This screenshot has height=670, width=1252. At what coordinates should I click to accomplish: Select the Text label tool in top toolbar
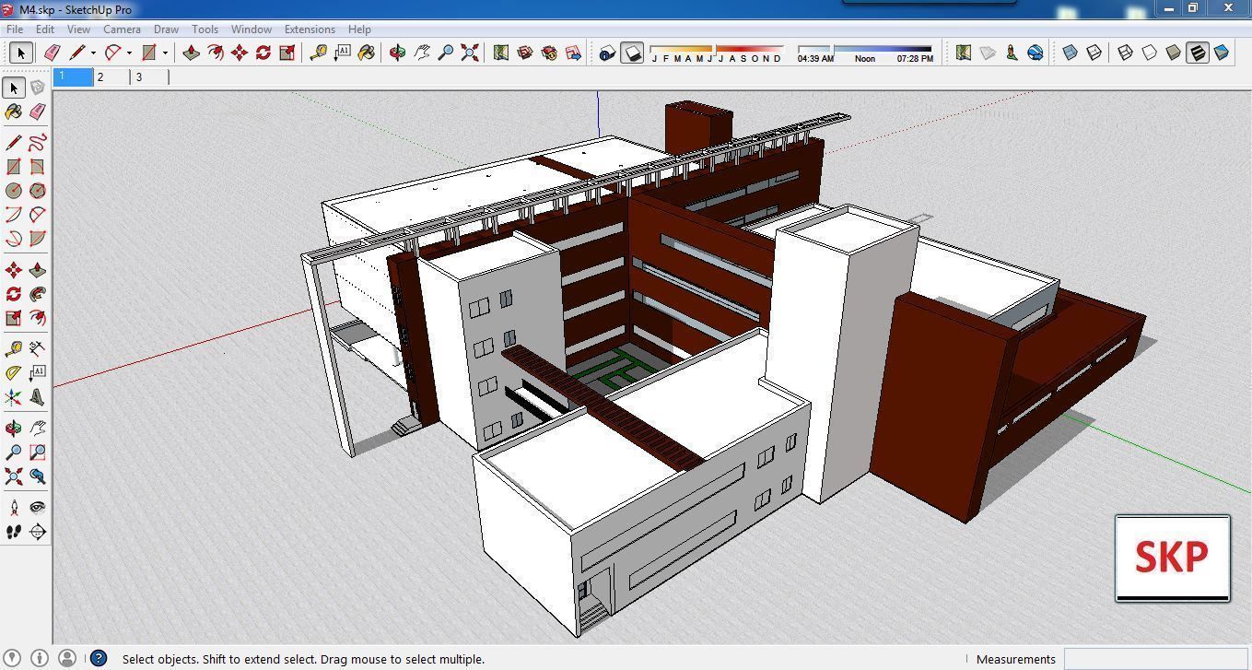click(x=343, y=53)
